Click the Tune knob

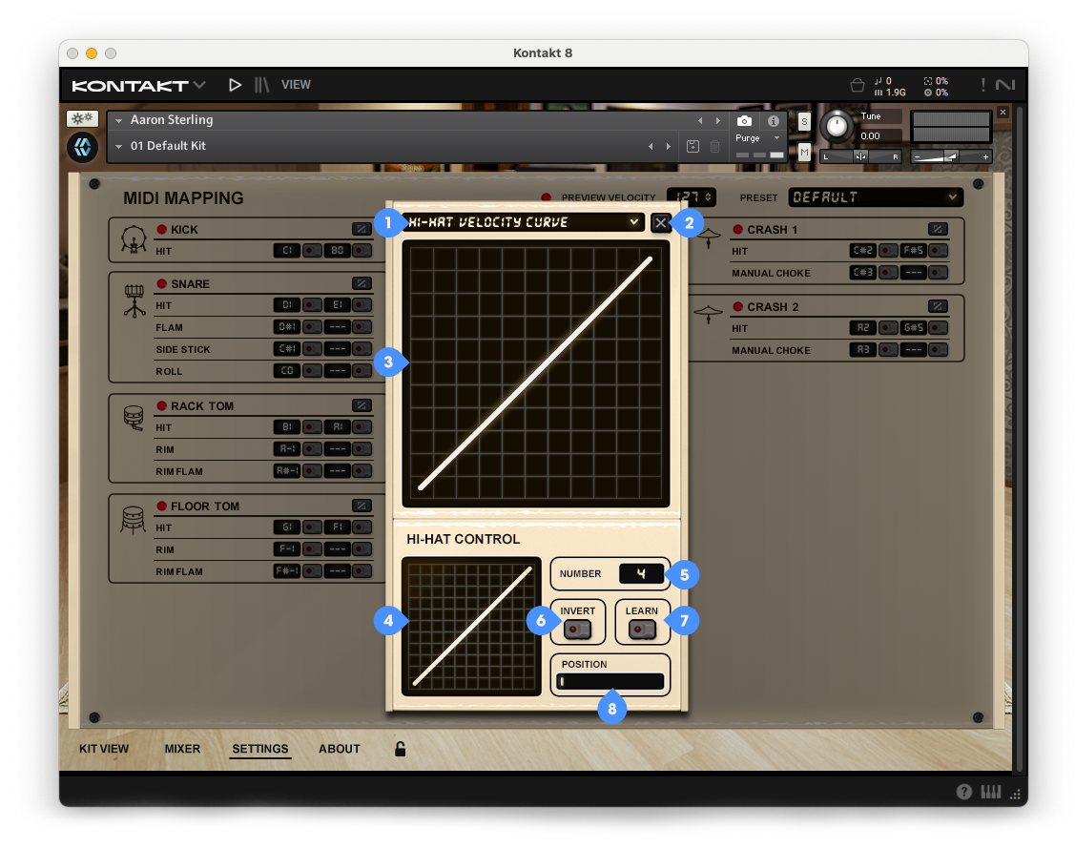[837, 126]
